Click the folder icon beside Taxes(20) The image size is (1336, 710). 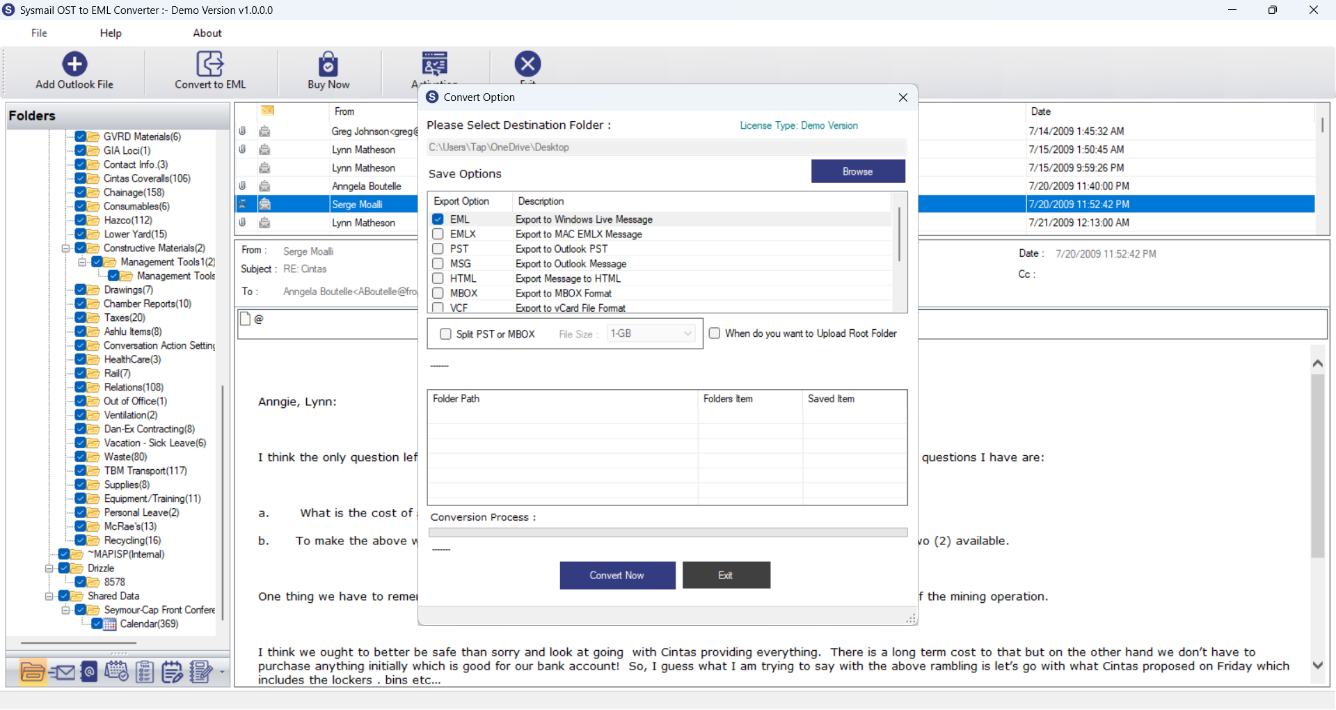click(93, 318)
